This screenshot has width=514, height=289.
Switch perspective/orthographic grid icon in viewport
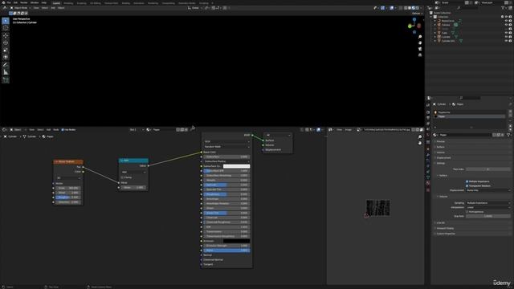click(420, 55)
